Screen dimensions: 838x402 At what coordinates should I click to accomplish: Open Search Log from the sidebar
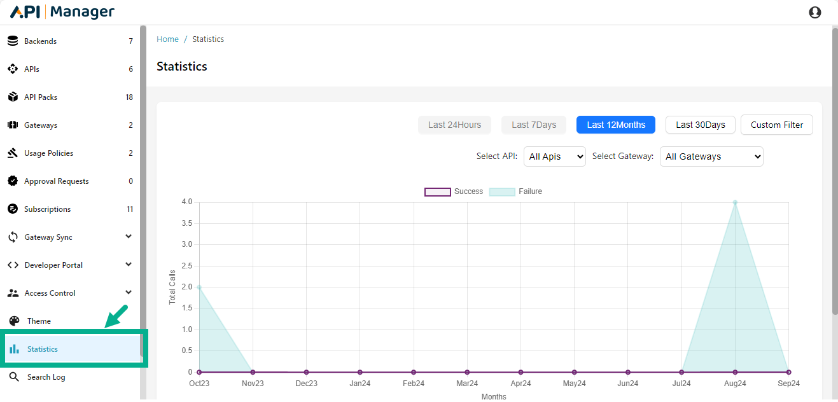click(46, 377)
